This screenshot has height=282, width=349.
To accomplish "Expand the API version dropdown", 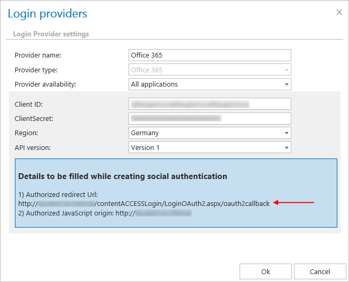I will point(210,147).
